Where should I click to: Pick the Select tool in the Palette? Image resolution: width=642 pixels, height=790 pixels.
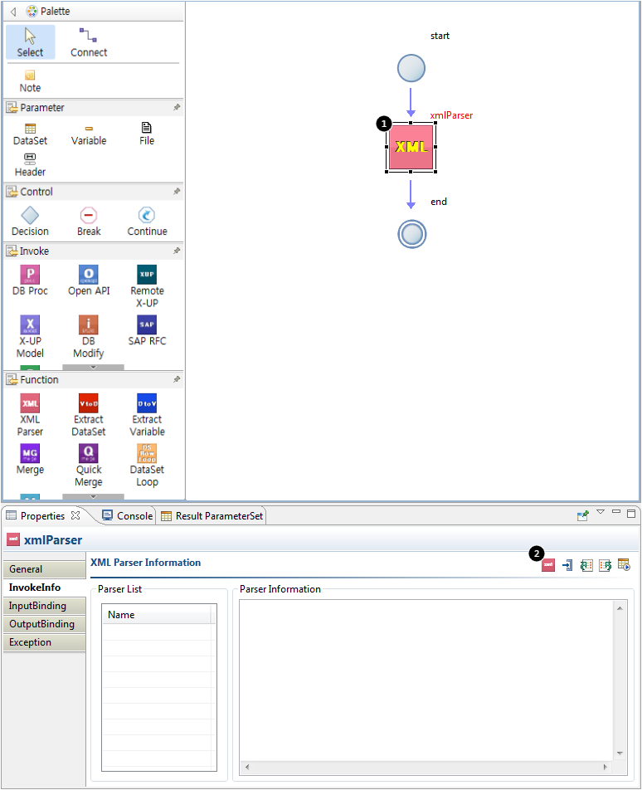(30, 42)
